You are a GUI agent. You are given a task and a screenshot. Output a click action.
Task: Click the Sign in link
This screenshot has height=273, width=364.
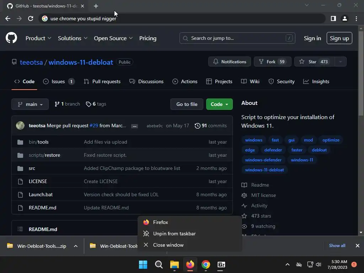pyautogui.click(x=312, y=38)
